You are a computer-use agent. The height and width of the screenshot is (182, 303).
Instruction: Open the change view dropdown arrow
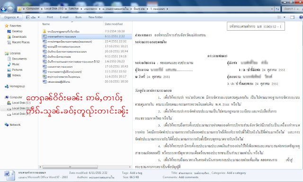click(x=285, y=17)
